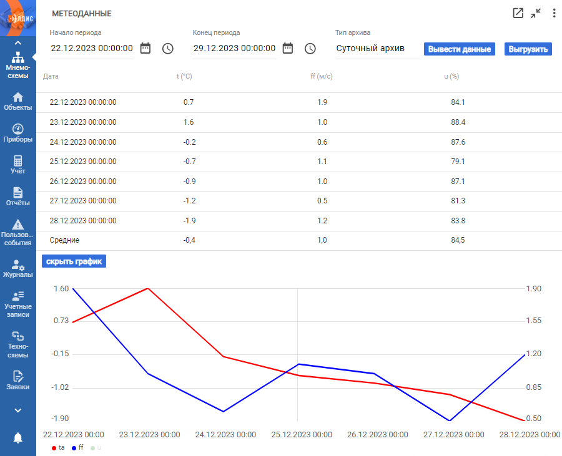Open calendar picker for Начало периода
The height and width of the screenshot is (456, 562).
point(145,48)
